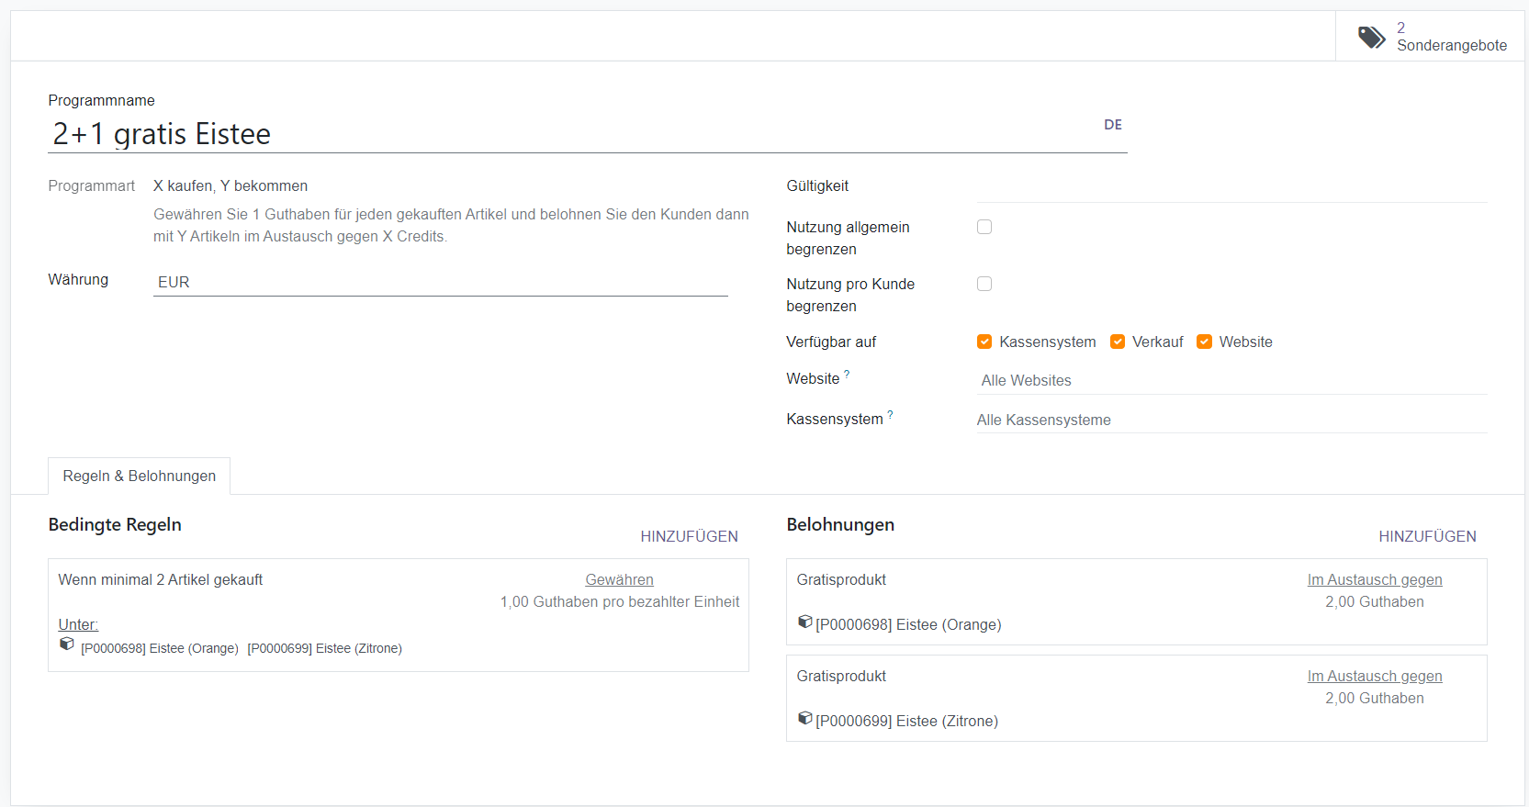Open help tooltip next to Website label
The width and height of the screenshot is (1529, 807).
pyautogui.click(x=847, y=375)
